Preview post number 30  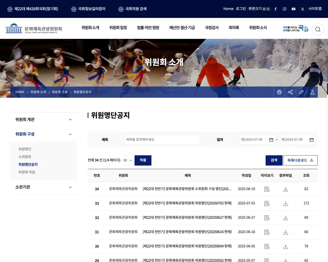pyautogui.click(x=267, y=246)
